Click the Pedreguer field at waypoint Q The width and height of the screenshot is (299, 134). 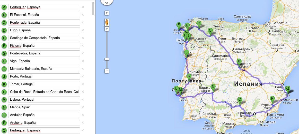[x=44, y=130]
